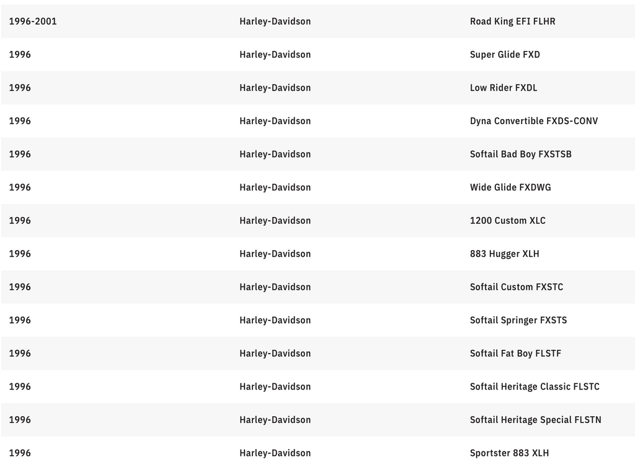
Task: Click the Softail Springer FXSTS entry
Action: (518, 320)
